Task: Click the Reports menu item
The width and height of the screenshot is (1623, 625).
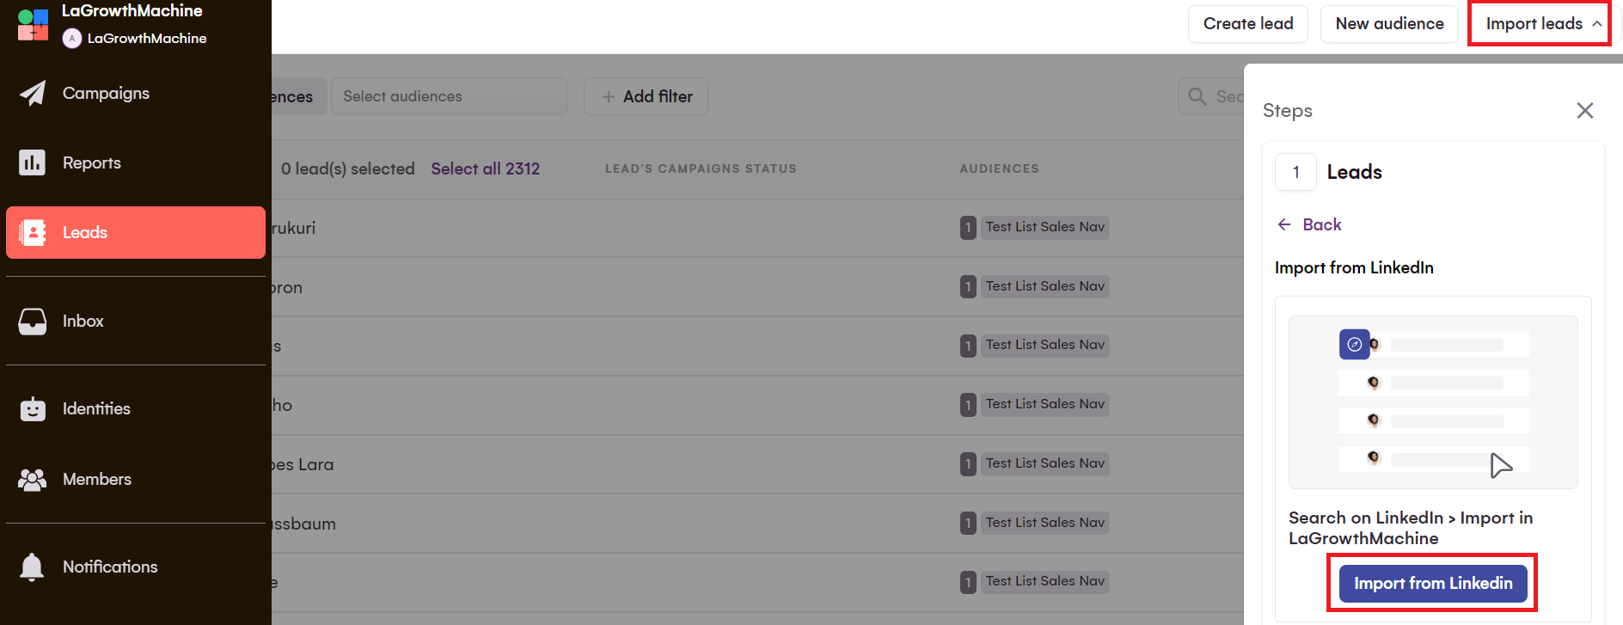Action: (x=92, y=162)
